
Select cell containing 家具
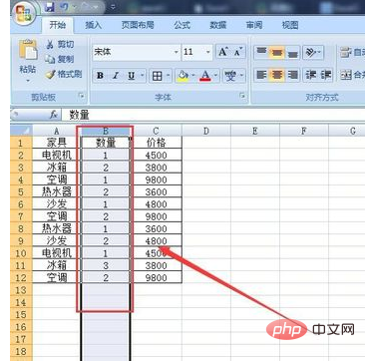click(x=57, y=143)
